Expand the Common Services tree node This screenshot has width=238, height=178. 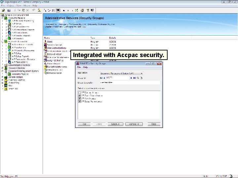pos(2,68)
